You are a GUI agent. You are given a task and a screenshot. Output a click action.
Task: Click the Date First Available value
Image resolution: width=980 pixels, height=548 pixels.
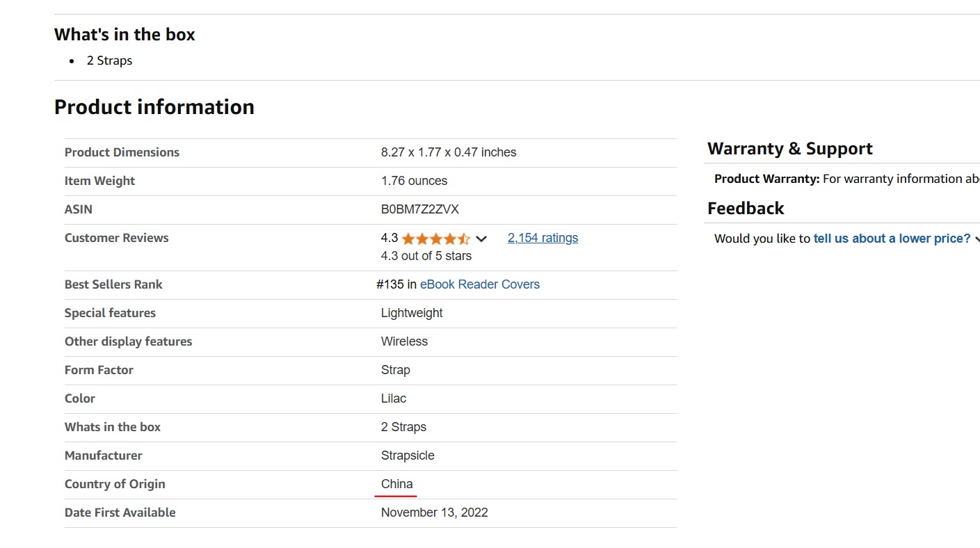click(x=435, y=513)
